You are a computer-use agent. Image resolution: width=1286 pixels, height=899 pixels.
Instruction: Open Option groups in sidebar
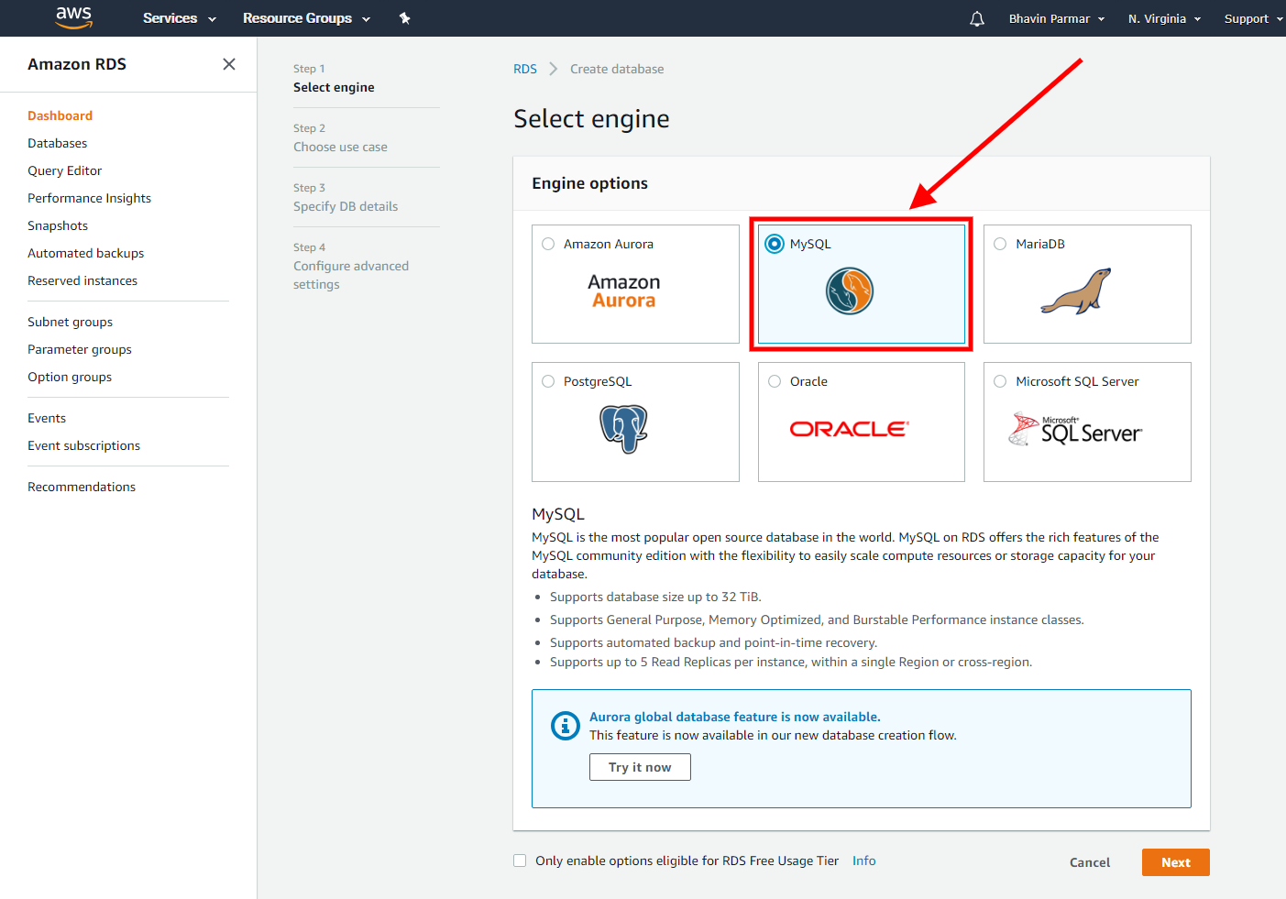coord(70,377)
